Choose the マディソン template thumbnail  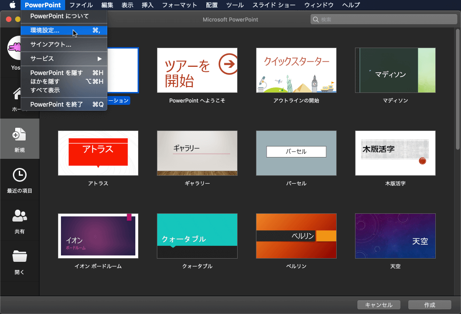395,70
